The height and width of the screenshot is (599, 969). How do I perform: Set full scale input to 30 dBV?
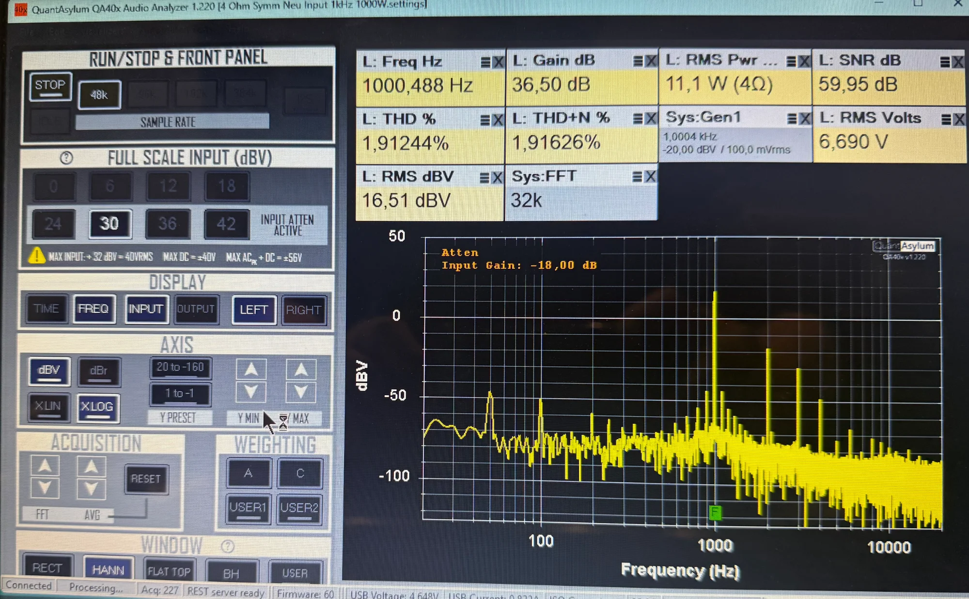[110, 224]
